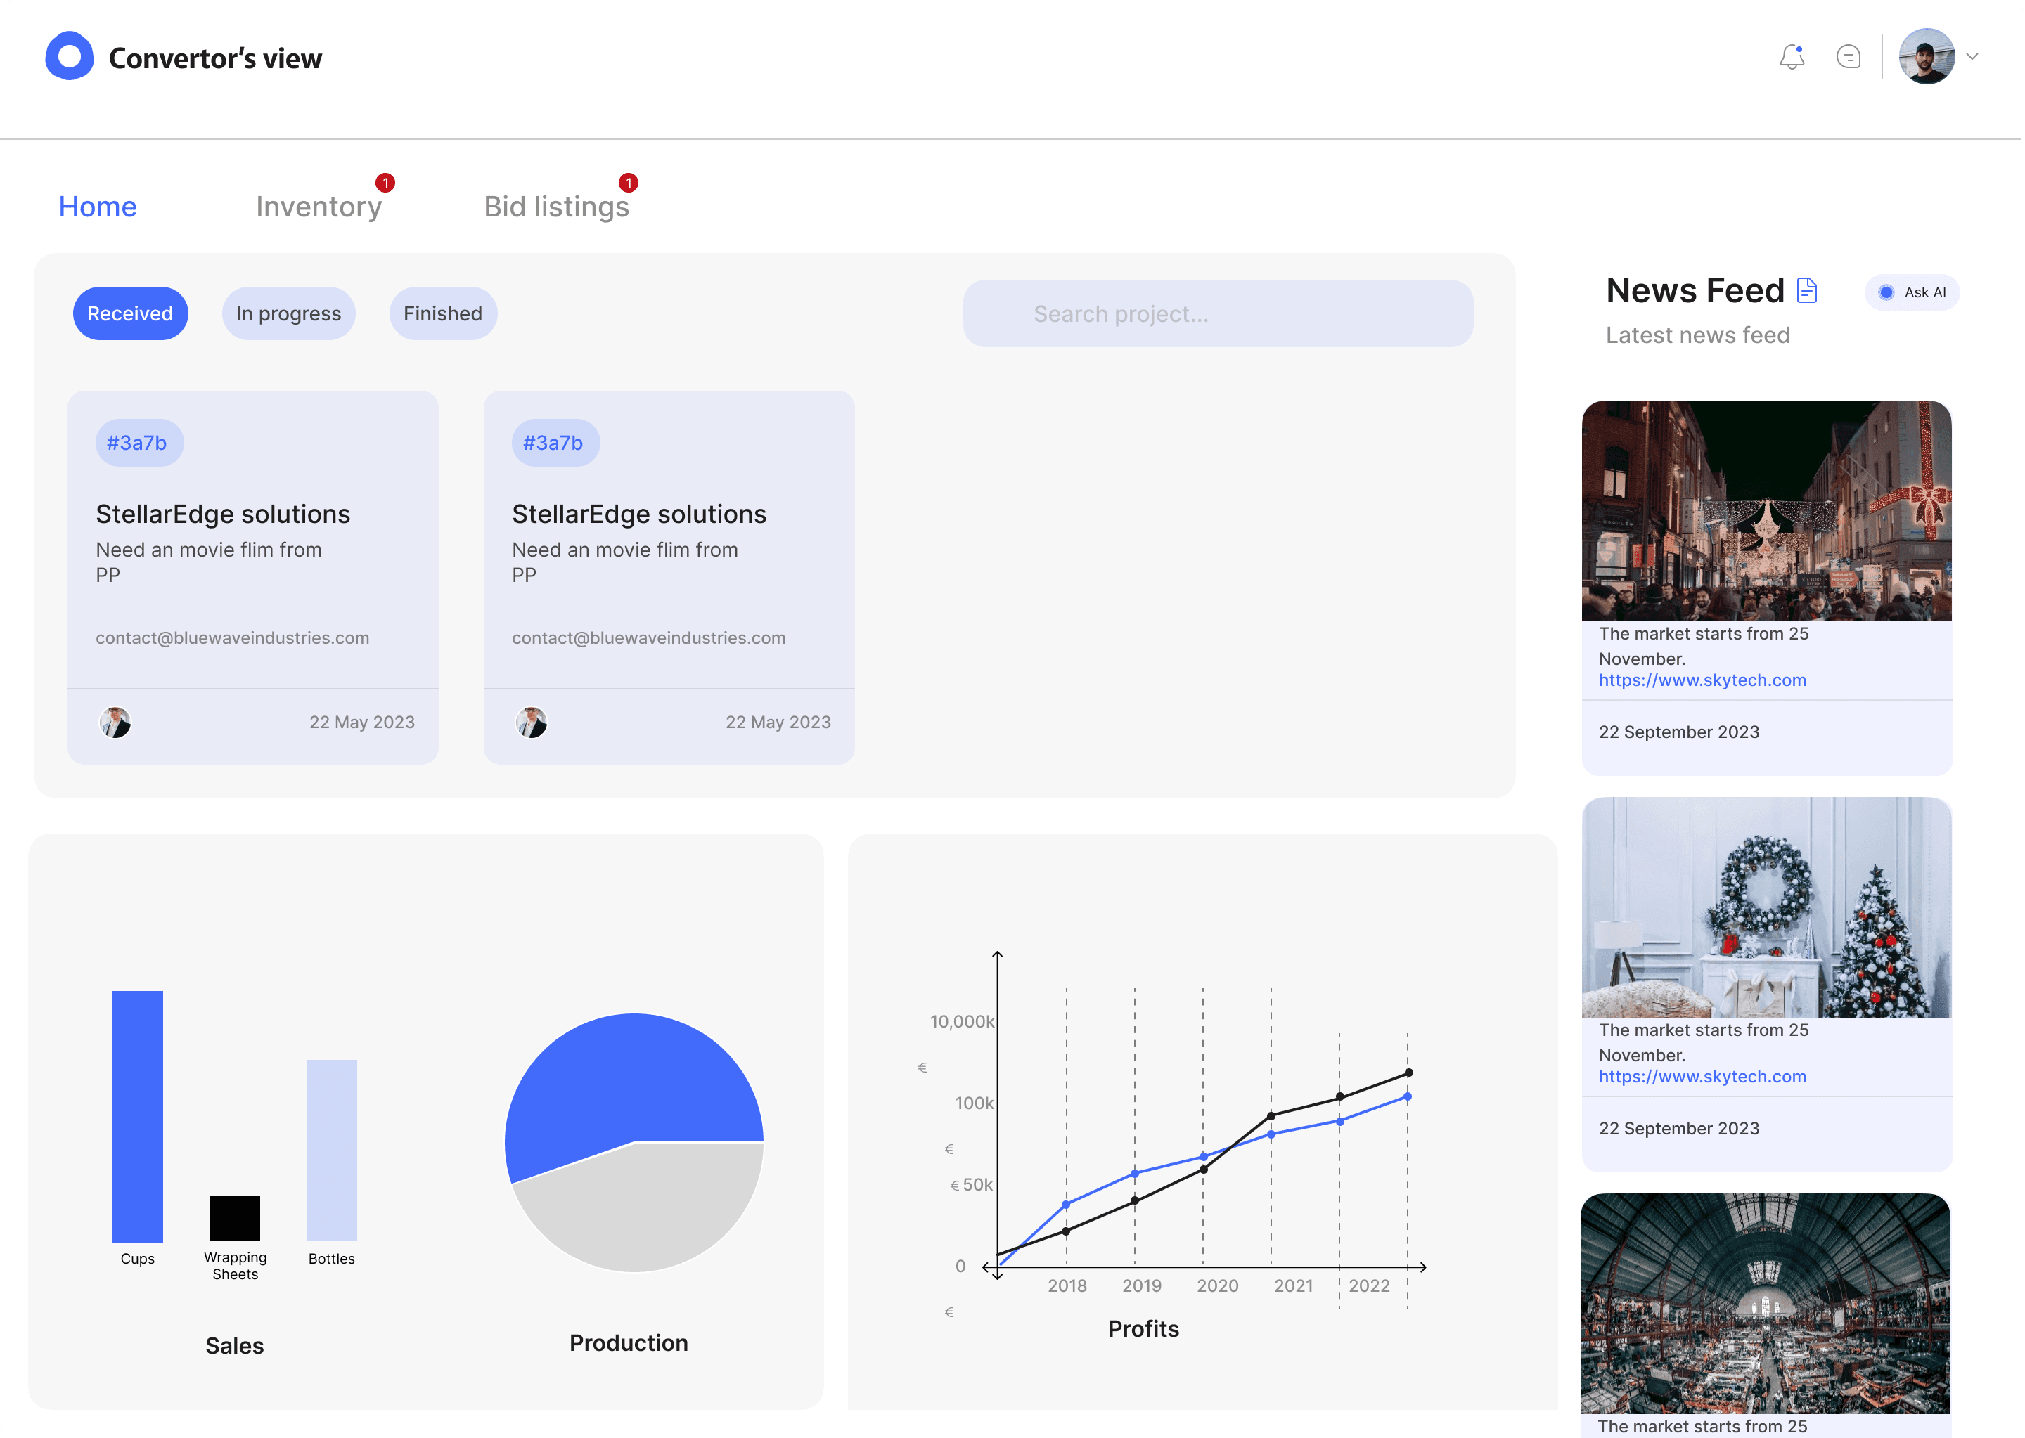The image size is (2025, 1438).
Task: Click the Inventory notification badge
Action: coord(385,183)
